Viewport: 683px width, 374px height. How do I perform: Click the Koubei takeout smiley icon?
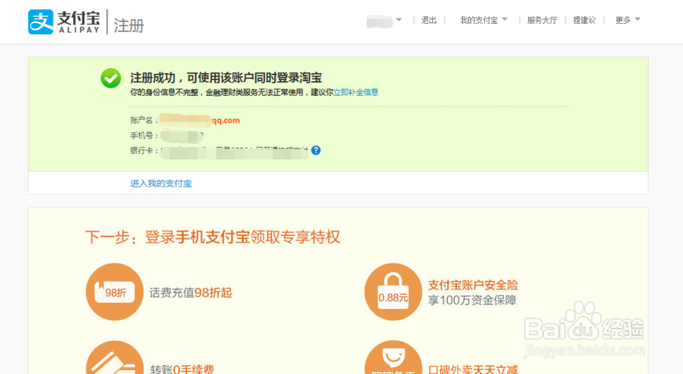[x=393, y=358]
